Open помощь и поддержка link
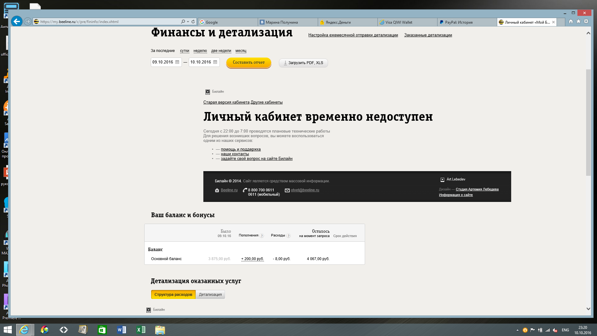Image resolution: width=597 pixels, height=336 pixels. click(x=241, y=149)
